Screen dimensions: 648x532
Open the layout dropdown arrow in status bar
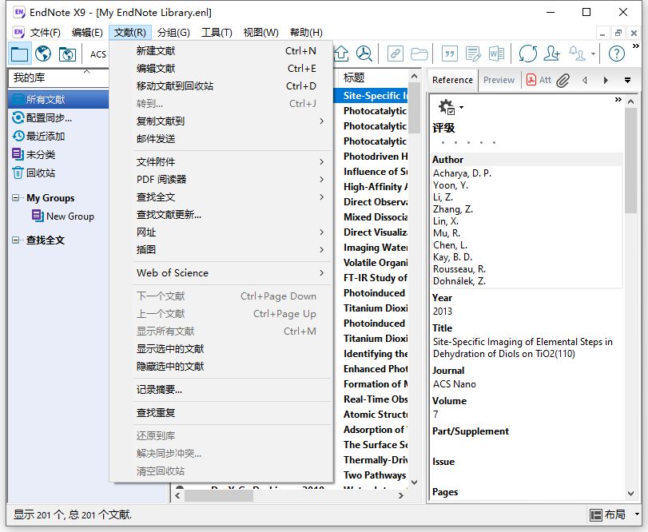pos(637,514)
